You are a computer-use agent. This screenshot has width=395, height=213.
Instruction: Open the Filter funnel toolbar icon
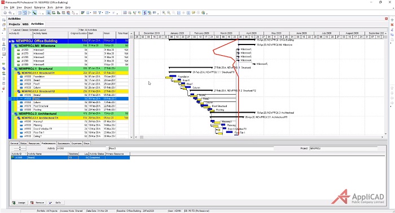[x=100, y=13]
